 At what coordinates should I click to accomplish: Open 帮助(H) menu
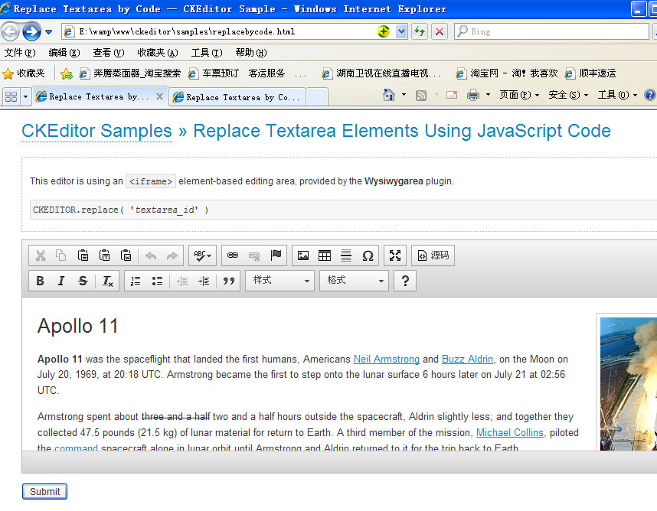click(x=251, y=53)
